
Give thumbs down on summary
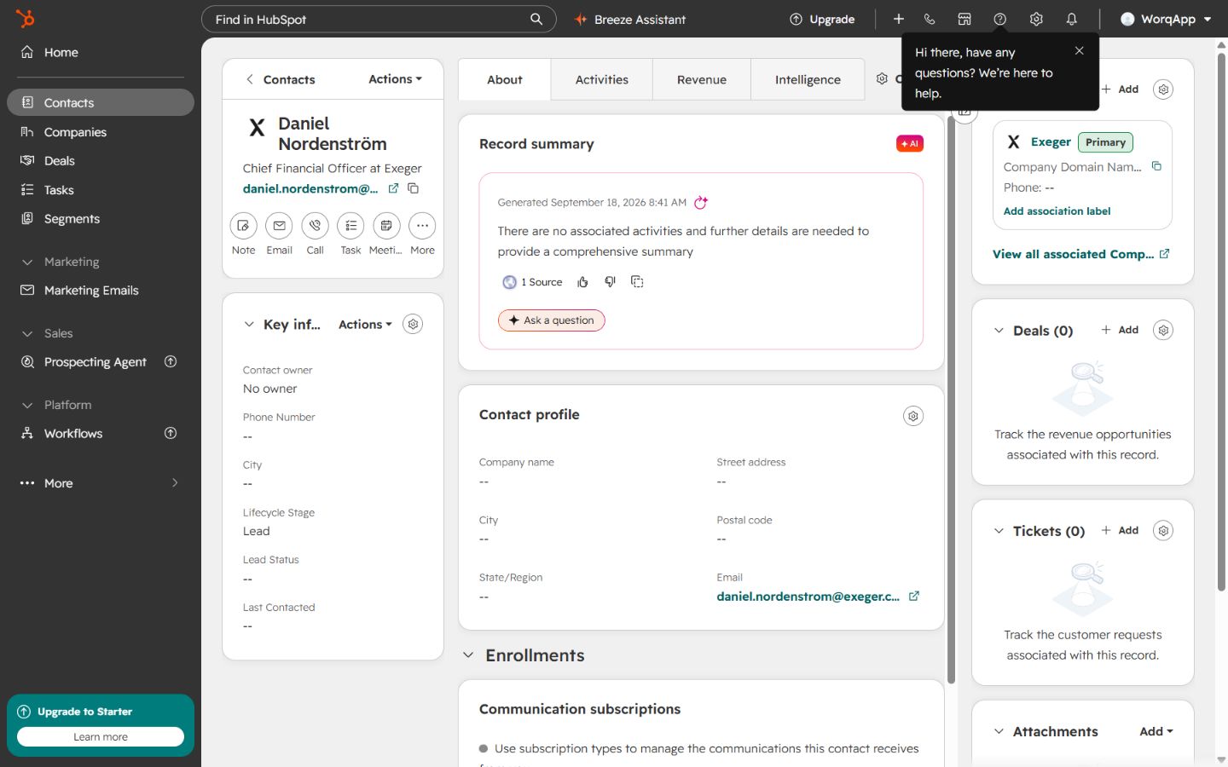point(610,282)
